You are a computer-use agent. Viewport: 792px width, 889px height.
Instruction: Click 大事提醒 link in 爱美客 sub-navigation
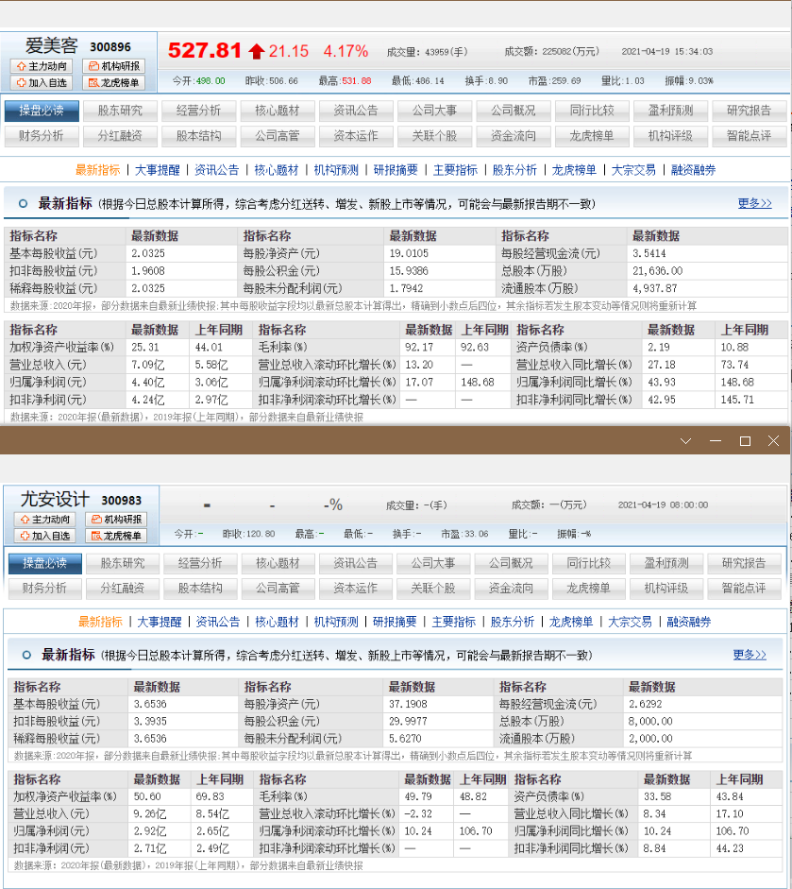(158, 170)
